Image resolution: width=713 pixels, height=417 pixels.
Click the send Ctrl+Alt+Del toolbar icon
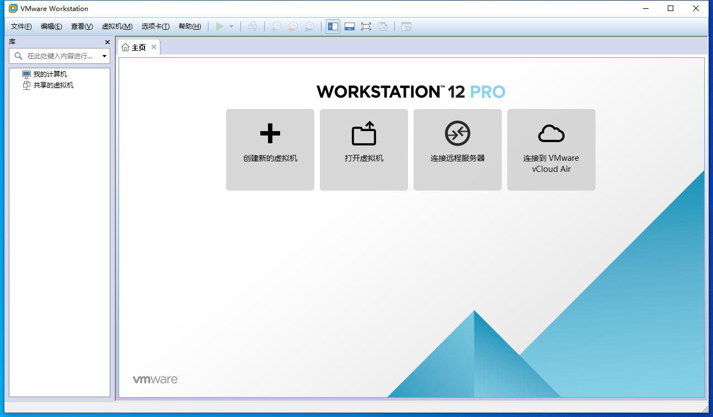pyautogui.click(x=253, y=26)
